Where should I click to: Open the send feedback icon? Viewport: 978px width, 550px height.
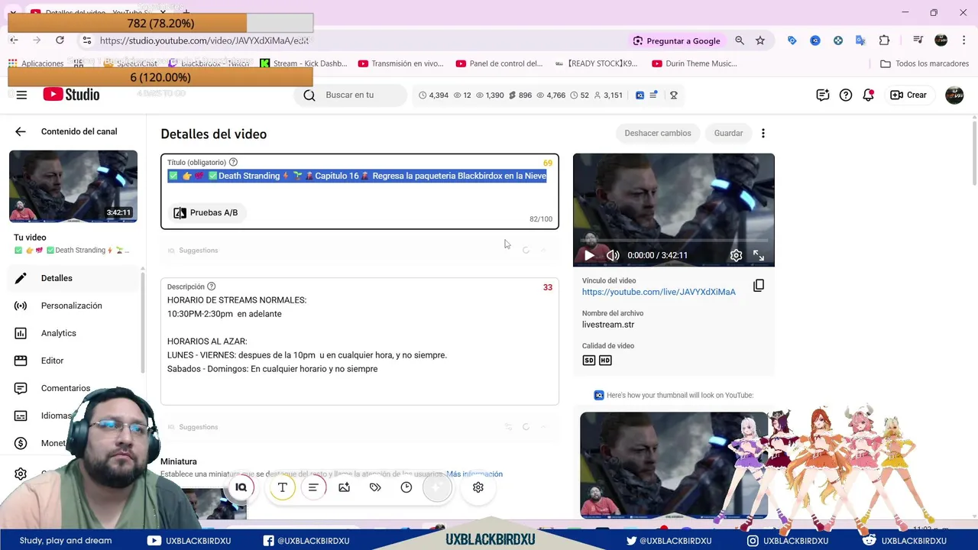pos(822,95)
